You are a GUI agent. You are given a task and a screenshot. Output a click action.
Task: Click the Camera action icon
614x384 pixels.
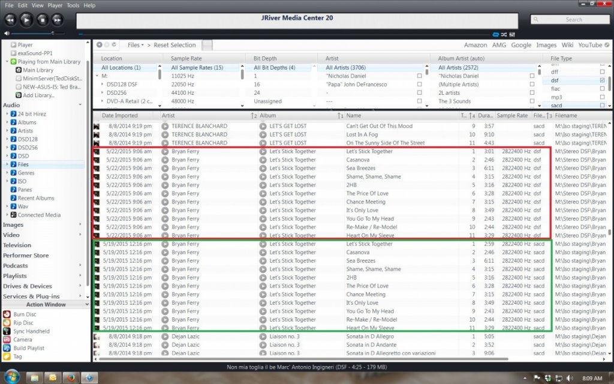7,340
